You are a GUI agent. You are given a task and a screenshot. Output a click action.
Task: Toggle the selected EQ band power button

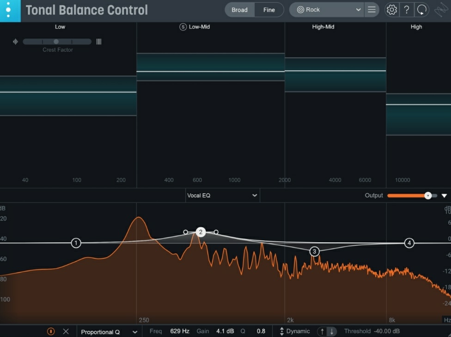pyautogui.click(x=51, y=331)
